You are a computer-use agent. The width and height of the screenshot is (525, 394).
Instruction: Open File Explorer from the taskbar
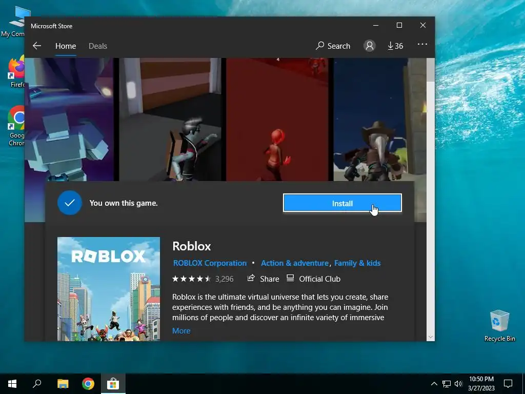point(63,384)
